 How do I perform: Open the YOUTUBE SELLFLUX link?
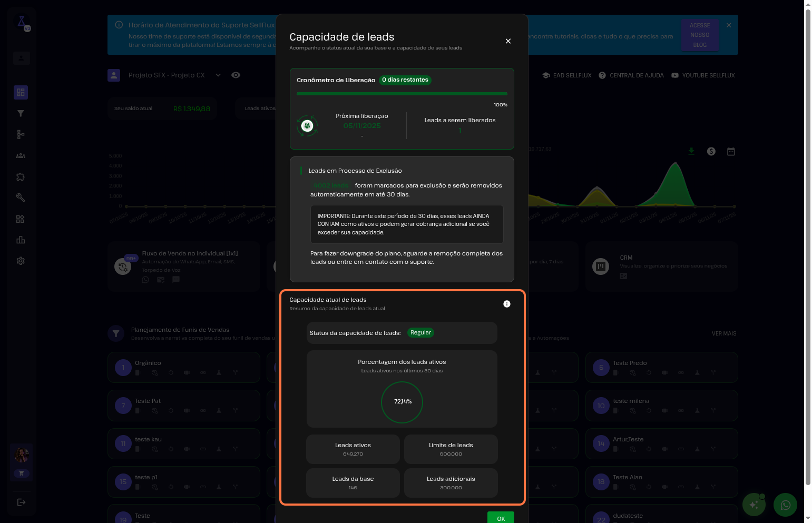703,75
